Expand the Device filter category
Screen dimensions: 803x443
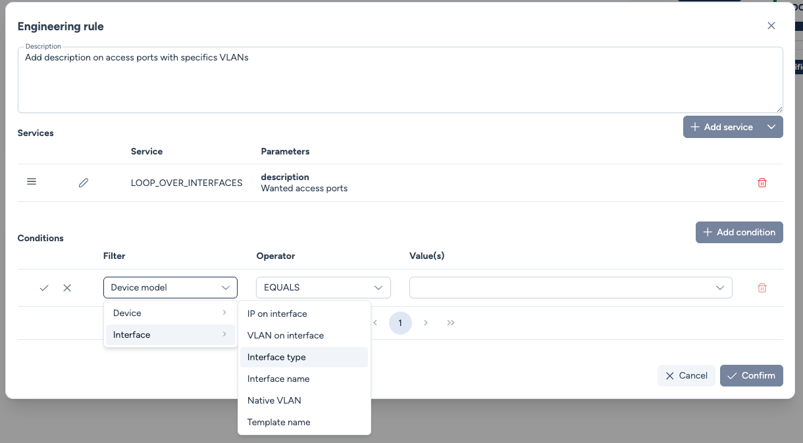coord(170,313)
